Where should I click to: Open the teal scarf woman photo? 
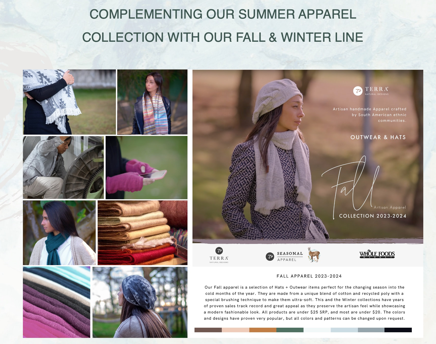tap(59, 233)
